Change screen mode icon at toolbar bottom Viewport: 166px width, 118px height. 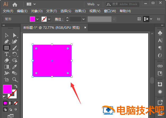[11, 116]
